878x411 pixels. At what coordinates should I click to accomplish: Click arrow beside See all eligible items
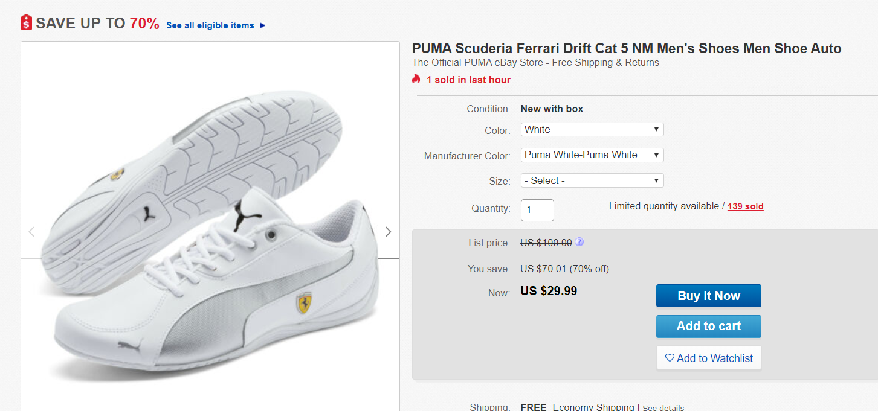pyautogui.click(x=262, y=25)
